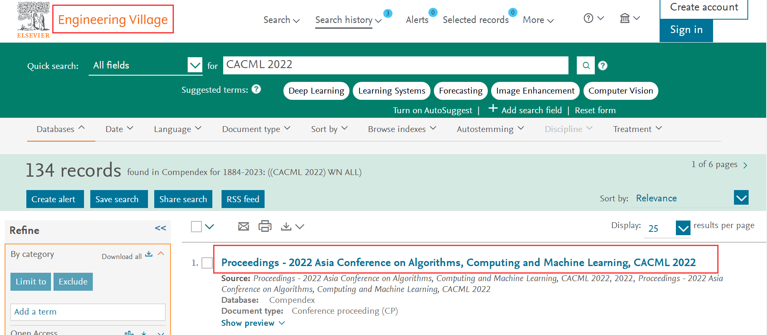Expand the Open Access section chevron
Screen dimensions: 767x335
click(161, 333)
